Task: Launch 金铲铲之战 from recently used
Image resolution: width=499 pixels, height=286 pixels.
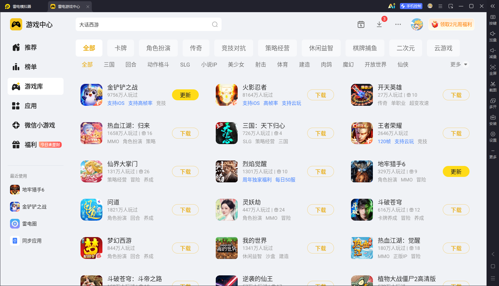Action: (x=28, y=207)
